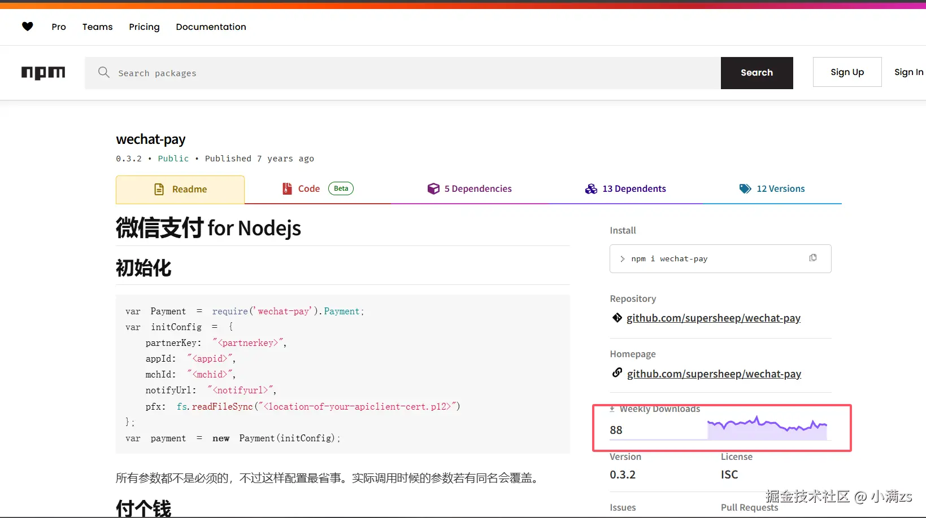Open the Pro menu item
This screenshot has height=518, width=926.
pyautogui.click(x=59, y=27)
